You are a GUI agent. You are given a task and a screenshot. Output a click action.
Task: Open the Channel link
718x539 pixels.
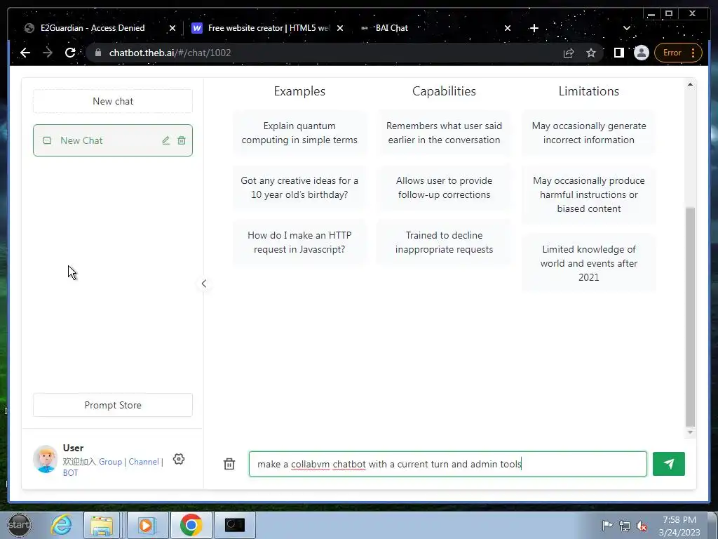(144, 462)
